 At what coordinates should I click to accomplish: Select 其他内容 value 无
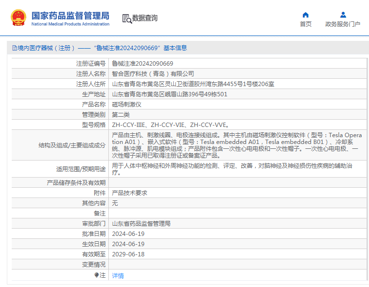[x=115, y=203]
